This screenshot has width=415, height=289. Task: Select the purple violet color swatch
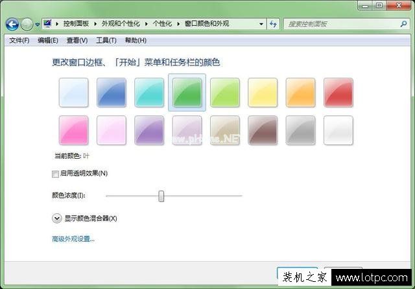tap(149, 130)
